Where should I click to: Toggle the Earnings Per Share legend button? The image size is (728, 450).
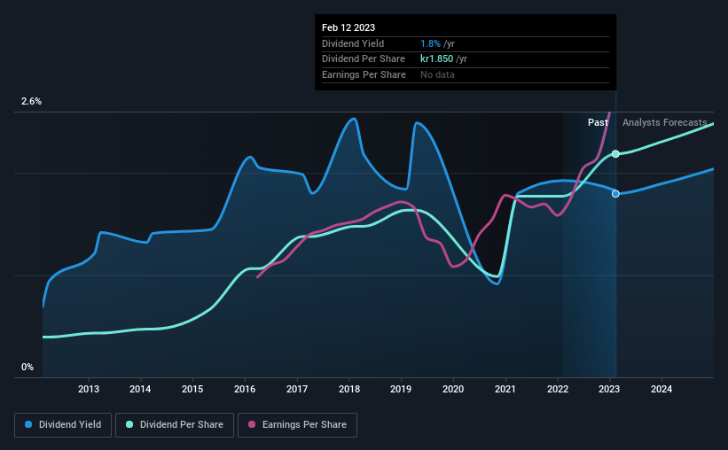click(x=297, y=425)
